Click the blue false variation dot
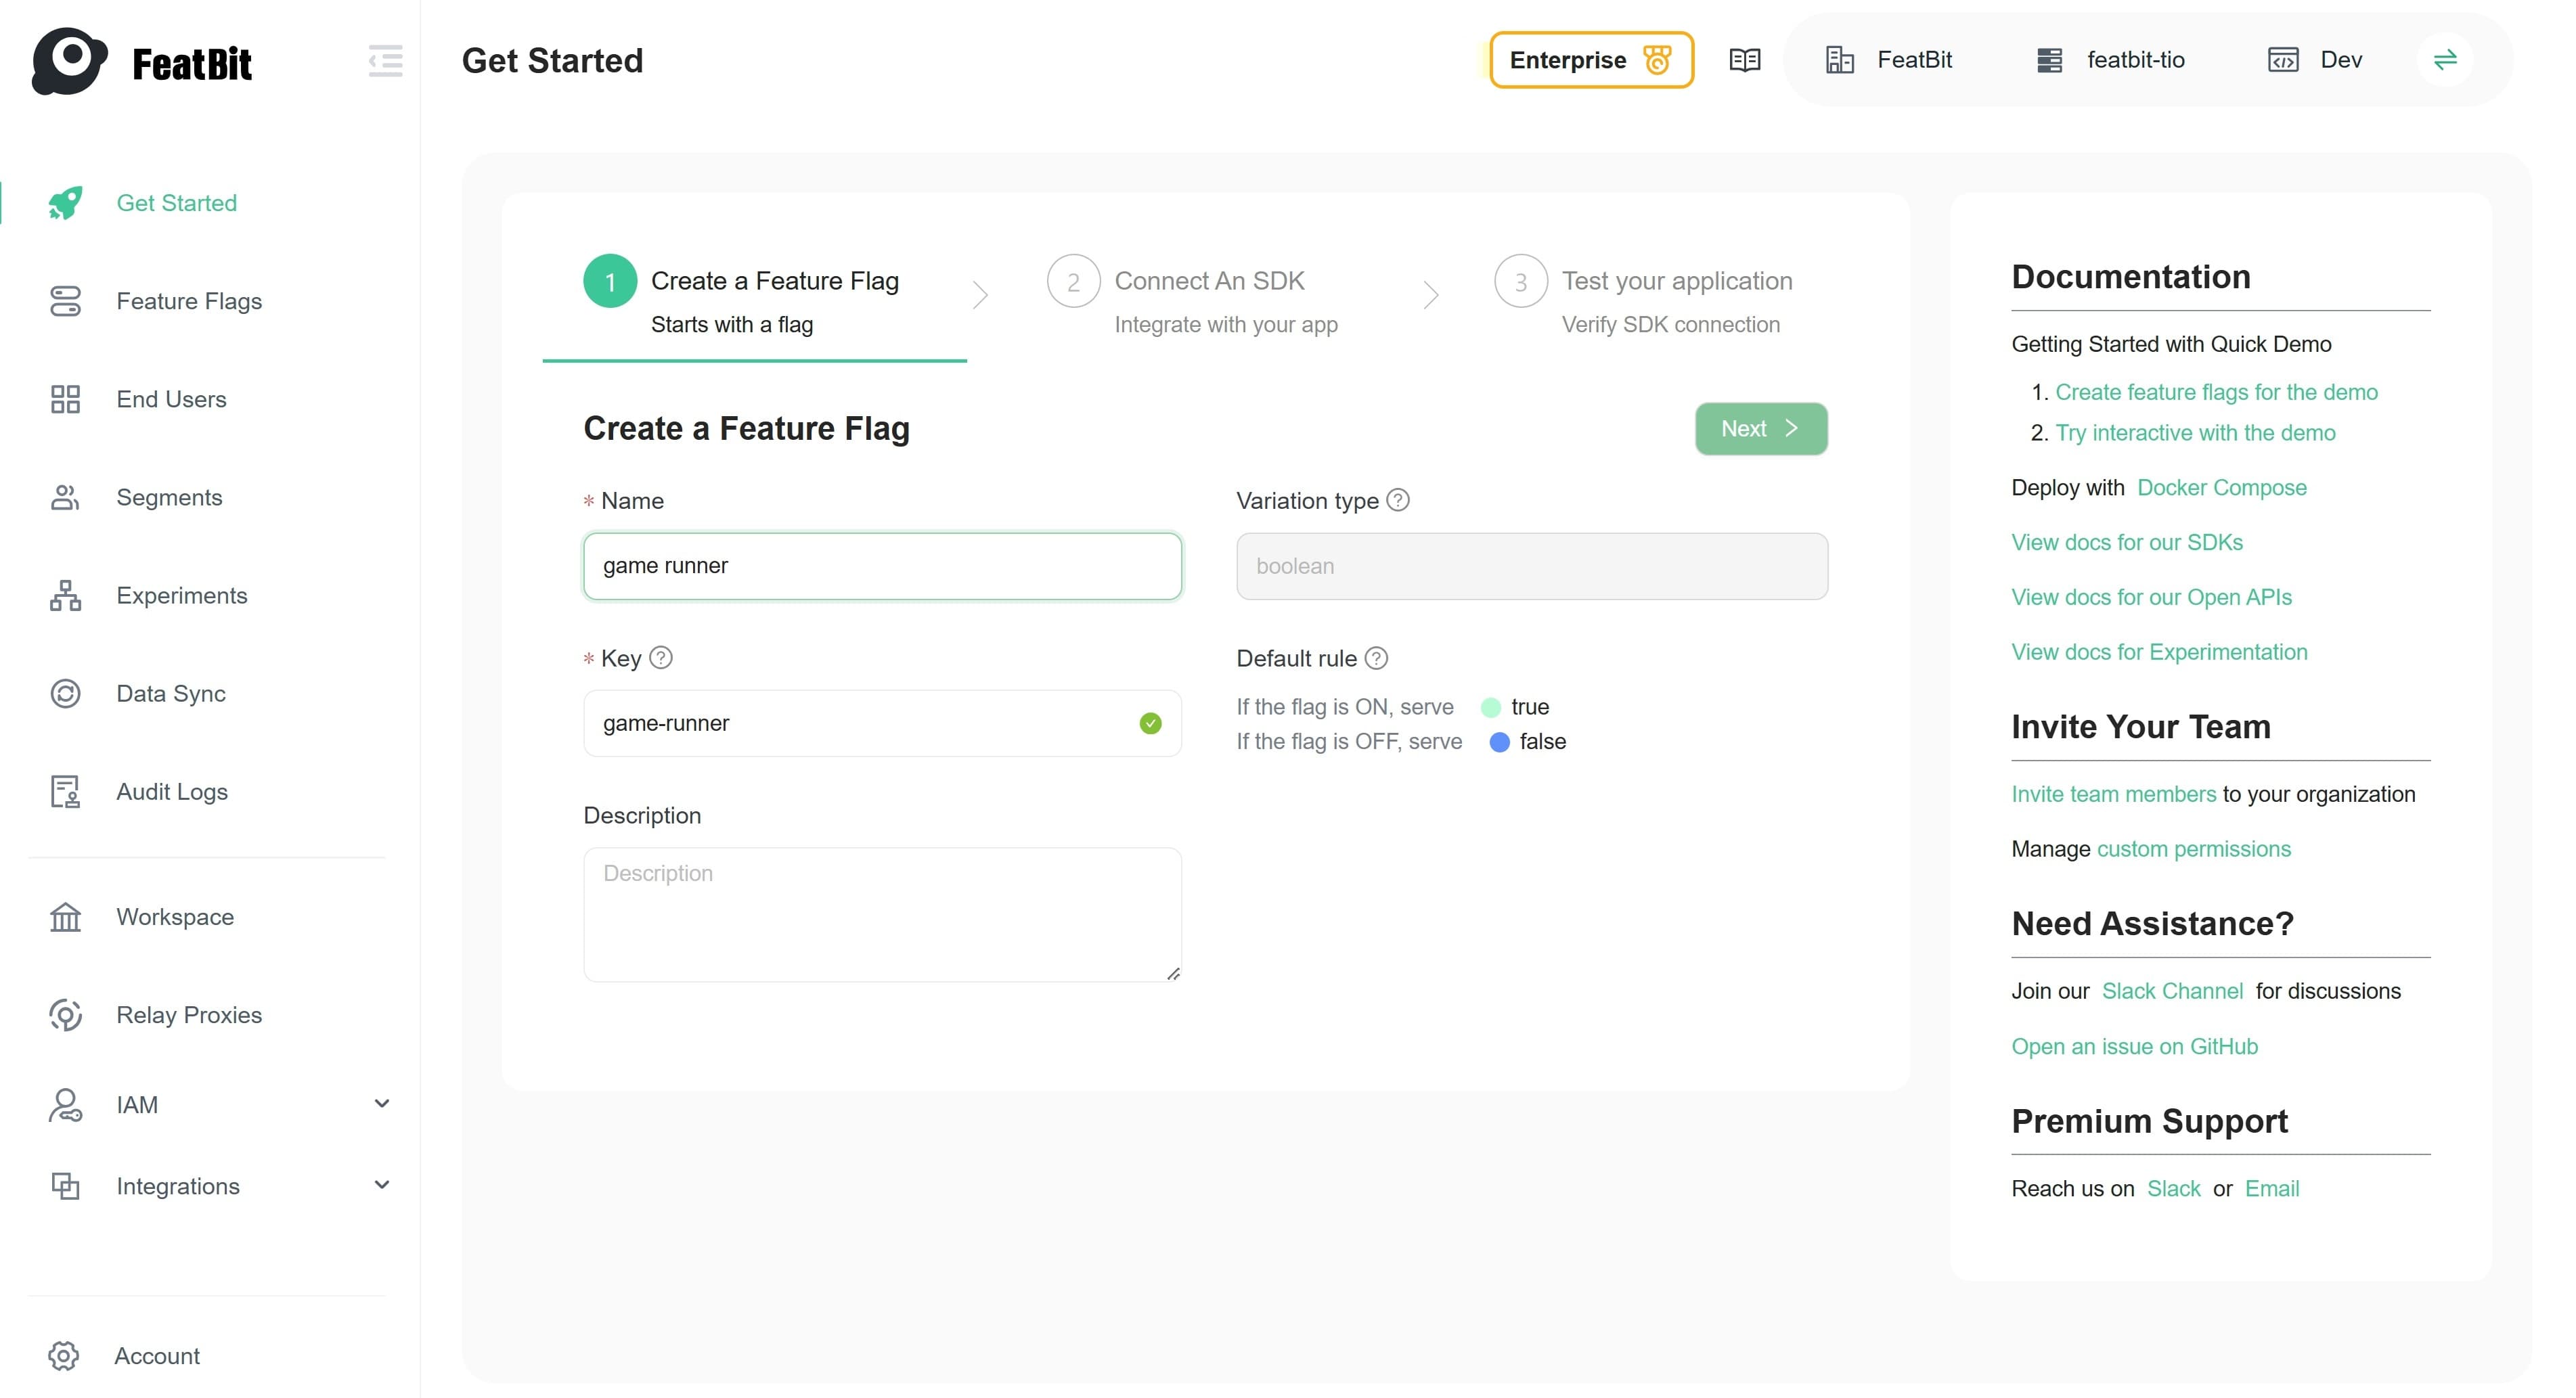Viewport: 2576px width, 1398px height. [x=1499, y=742]
